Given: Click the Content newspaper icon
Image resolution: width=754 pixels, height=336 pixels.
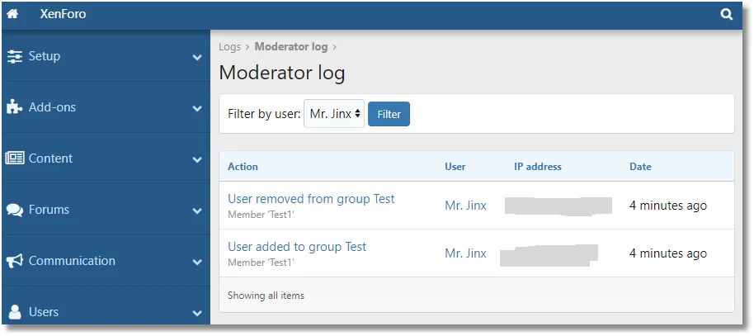Looking at the screenshot, I should (15, 159).
